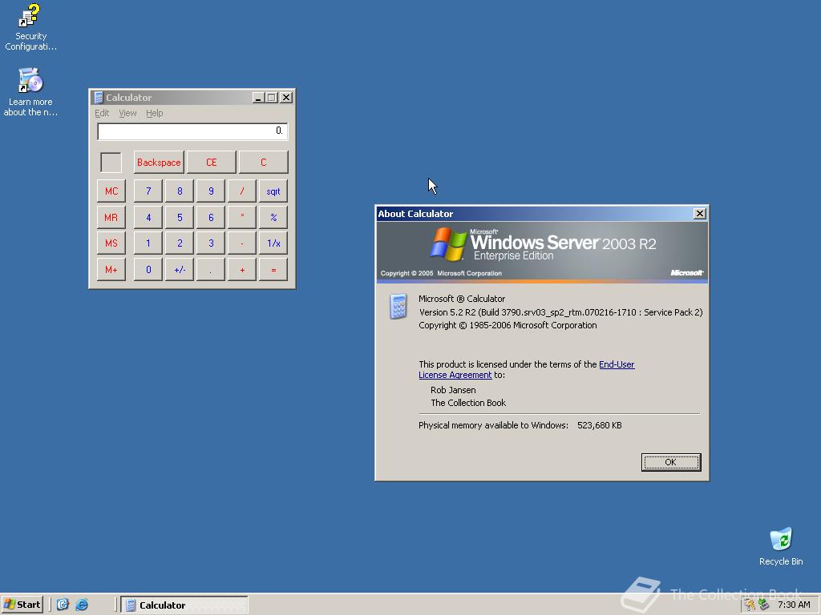Open the End-User License Agreement link
This screenshot has width=821, height=615.
617,364
